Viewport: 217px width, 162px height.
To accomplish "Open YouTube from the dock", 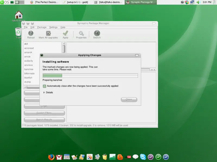I will click(128, 157).
